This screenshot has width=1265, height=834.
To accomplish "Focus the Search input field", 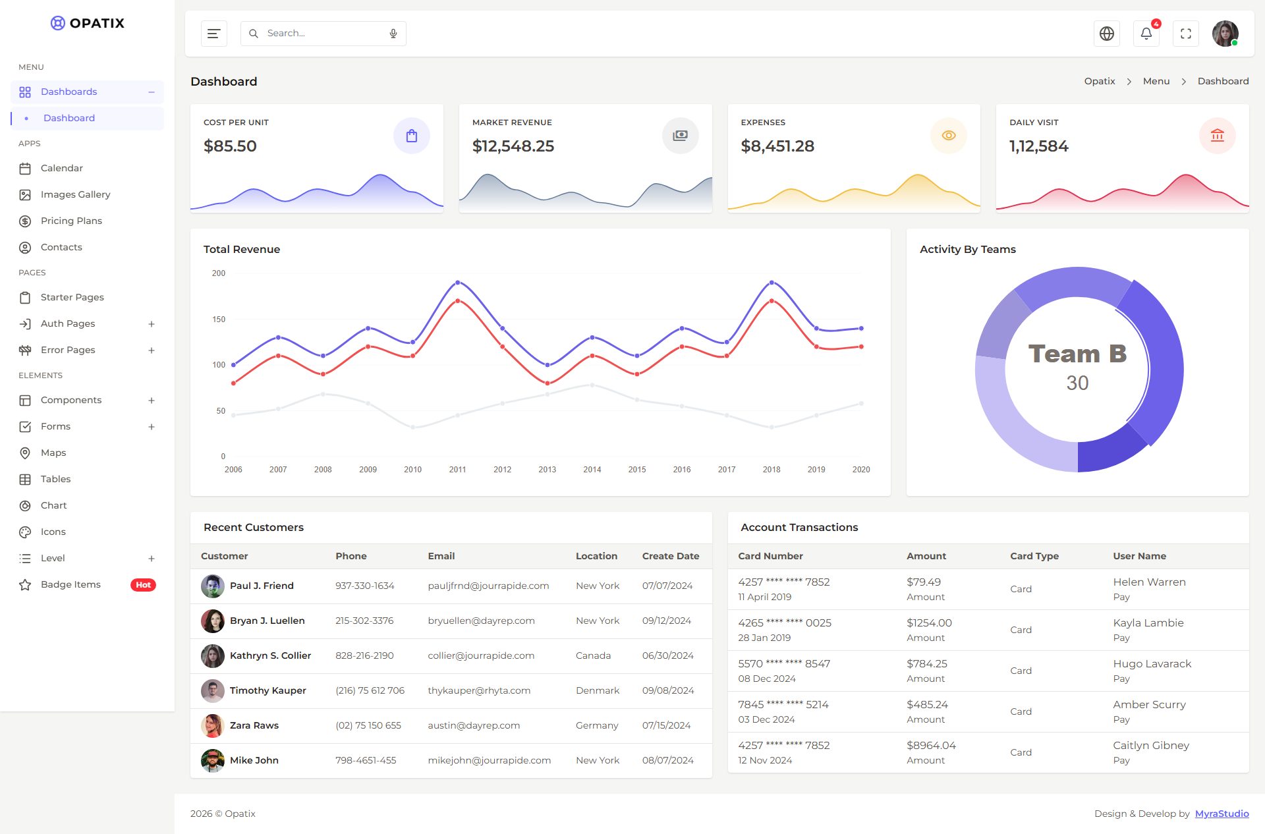I will point(323,34).
